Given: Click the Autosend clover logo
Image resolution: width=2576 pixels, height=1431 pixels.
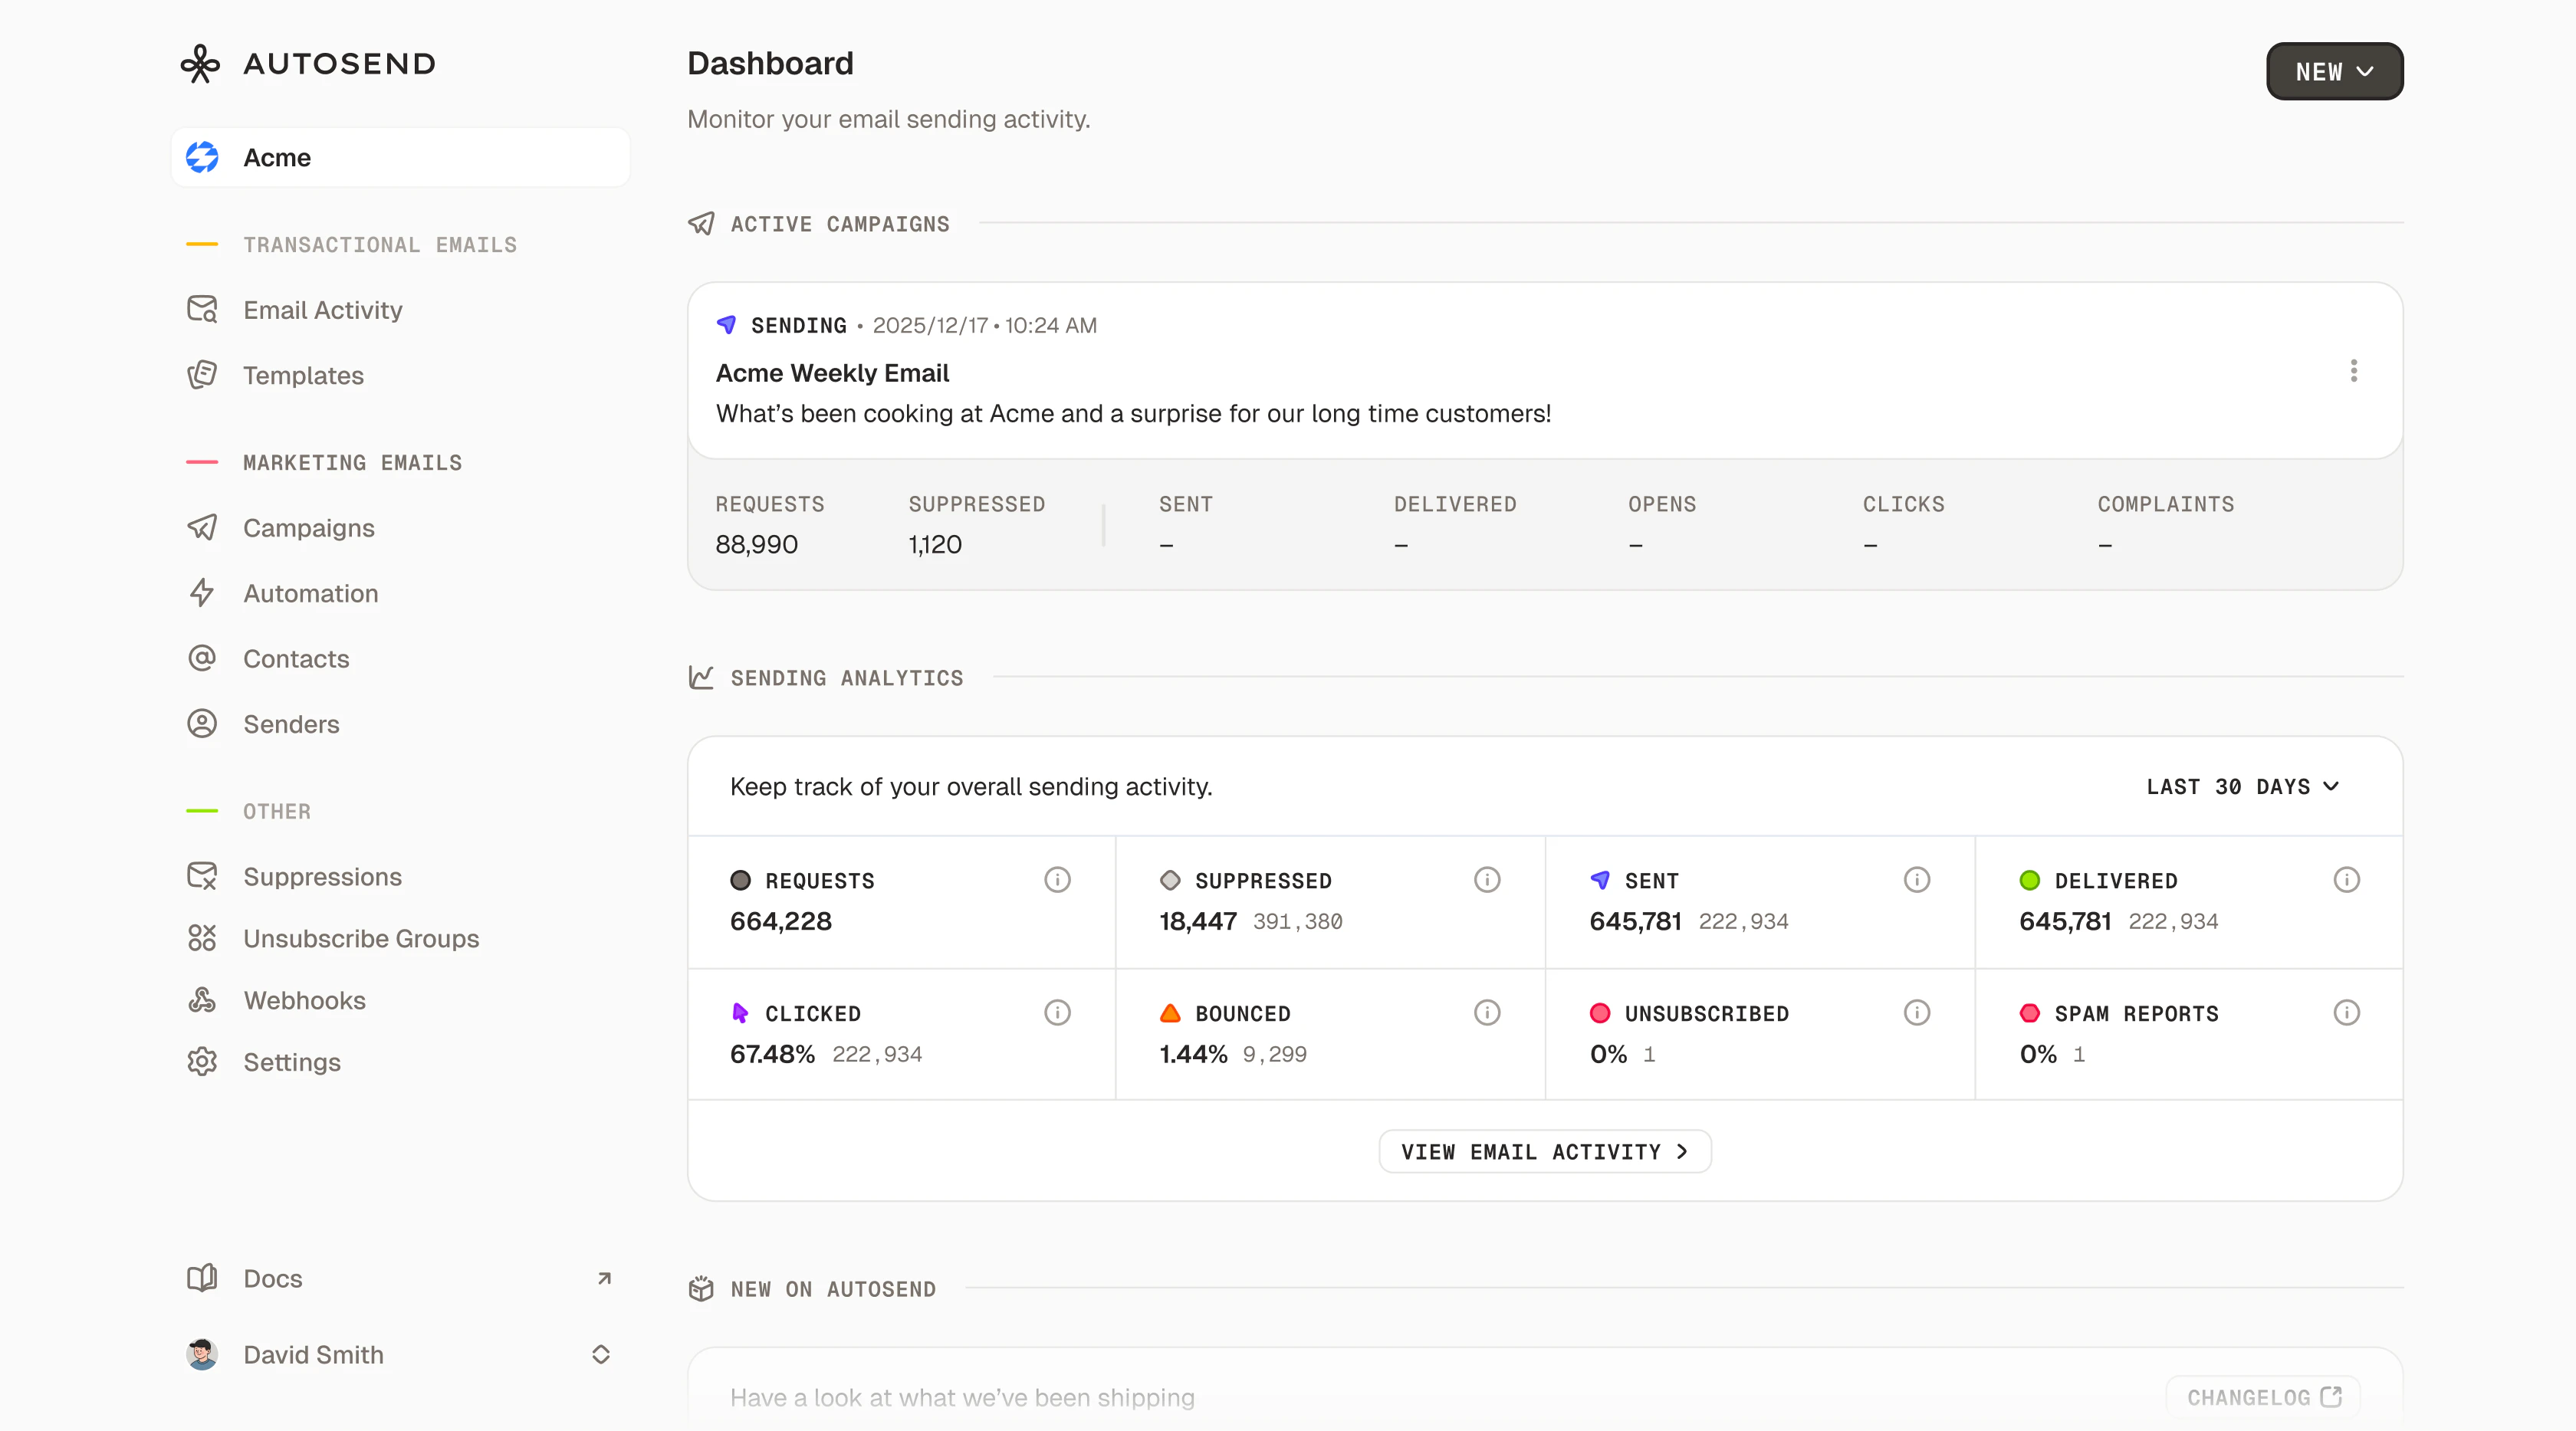Looking at the screenshot, I should (202, 63).
